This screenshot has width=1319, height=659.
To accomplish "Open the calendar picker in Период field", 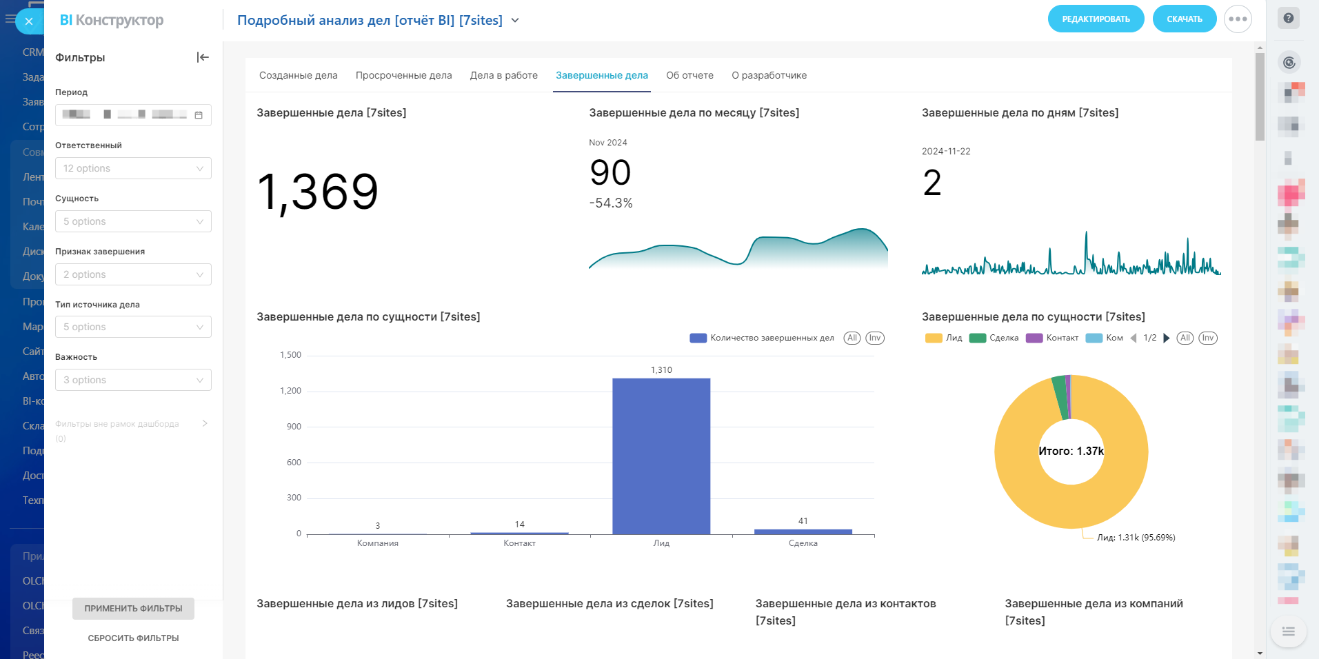I will point(199,115).
